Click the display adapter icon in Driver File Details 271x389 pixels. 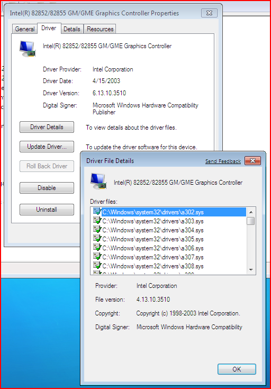coord(98,181)
